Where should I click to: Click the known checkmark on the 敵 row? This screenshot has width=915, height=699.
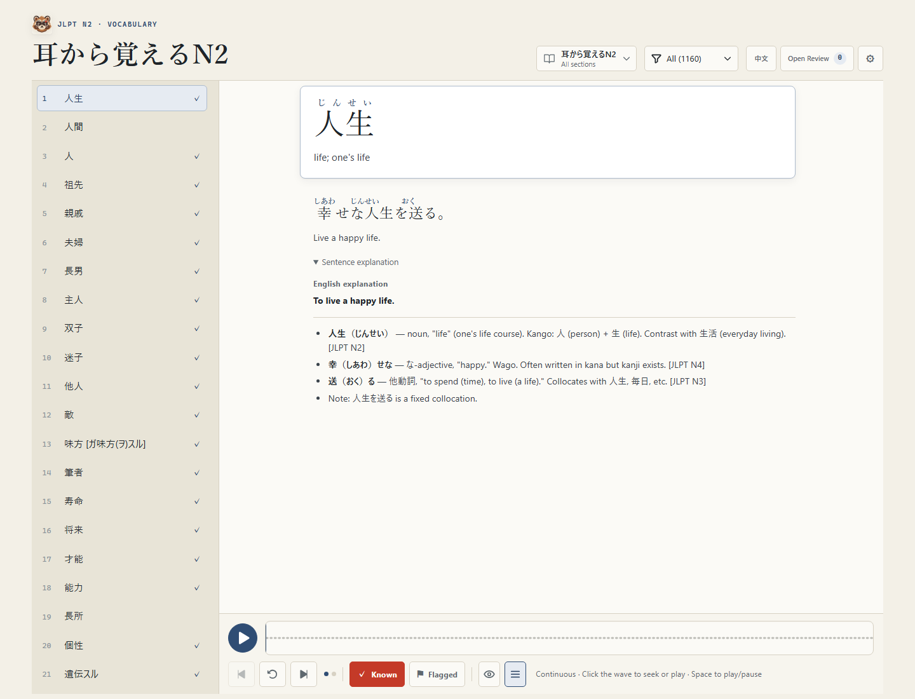tap(196, 415)
